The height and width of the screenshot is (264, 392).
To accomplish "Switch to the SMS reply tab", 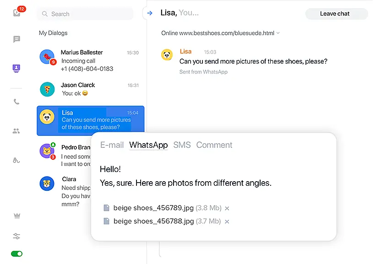I will 182,145.
